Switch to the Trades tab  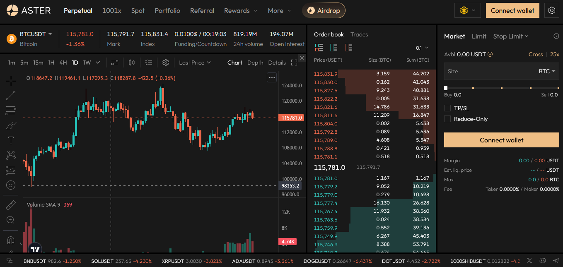coord(359,34)
